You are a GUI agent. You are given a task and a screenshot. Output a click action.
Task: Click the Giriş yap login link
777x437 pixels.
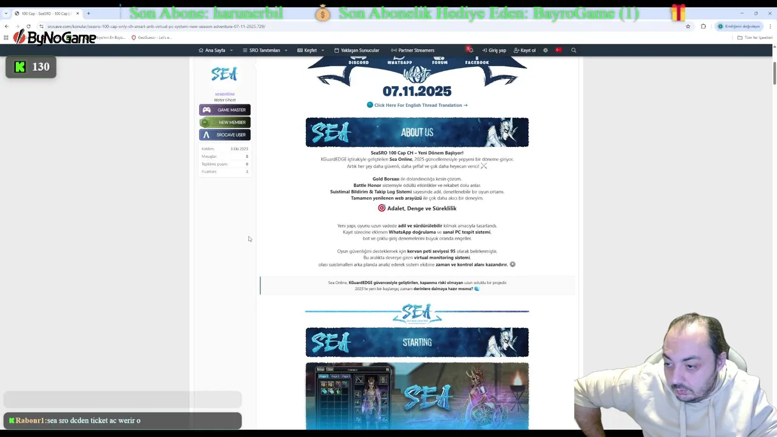494,50
